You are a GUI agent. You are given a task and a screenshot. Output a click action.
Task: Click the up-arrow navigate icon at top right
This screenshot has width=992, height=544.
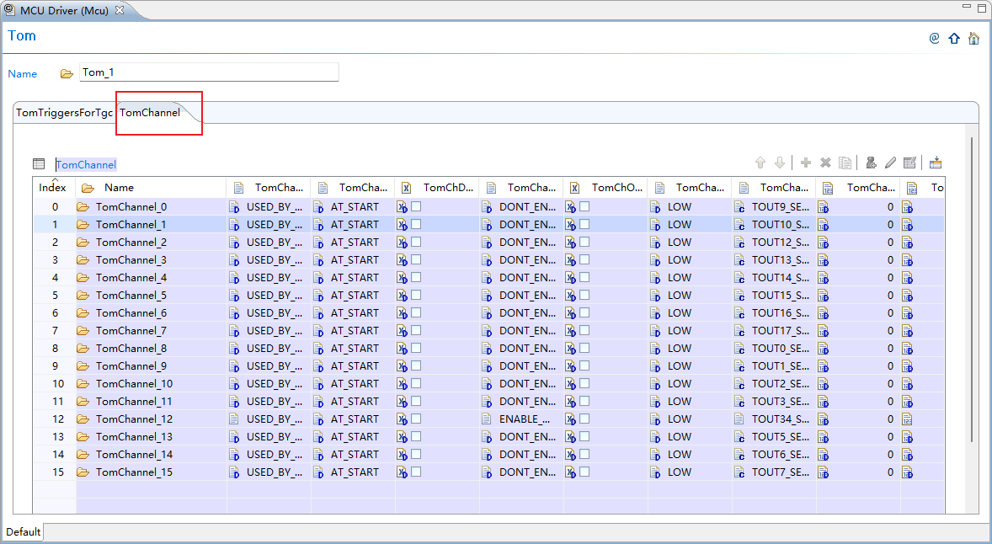(x=954, y=39)
